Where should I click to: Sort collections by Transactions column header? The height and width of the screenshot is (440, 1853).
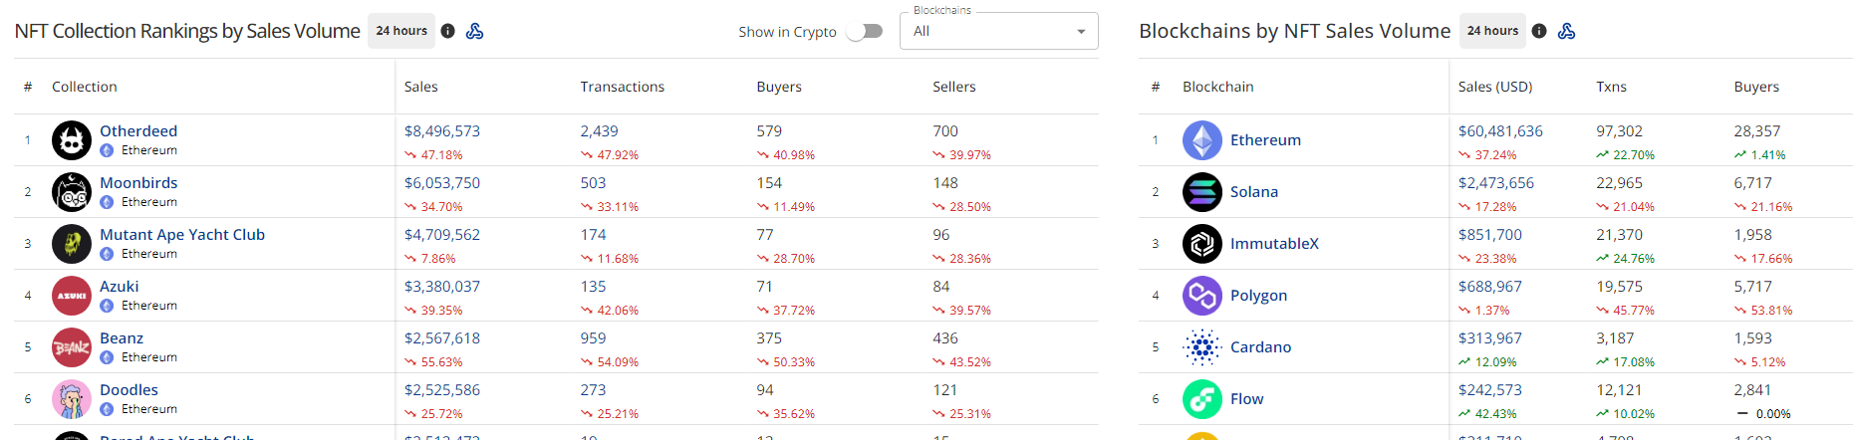(x=623, y=87)
